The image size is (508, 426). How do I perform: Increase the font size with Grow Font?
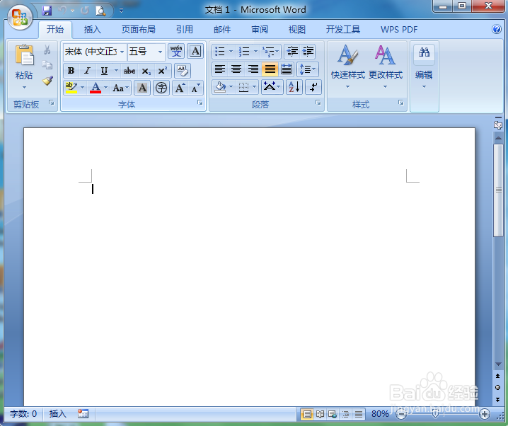tap(180, 88)
